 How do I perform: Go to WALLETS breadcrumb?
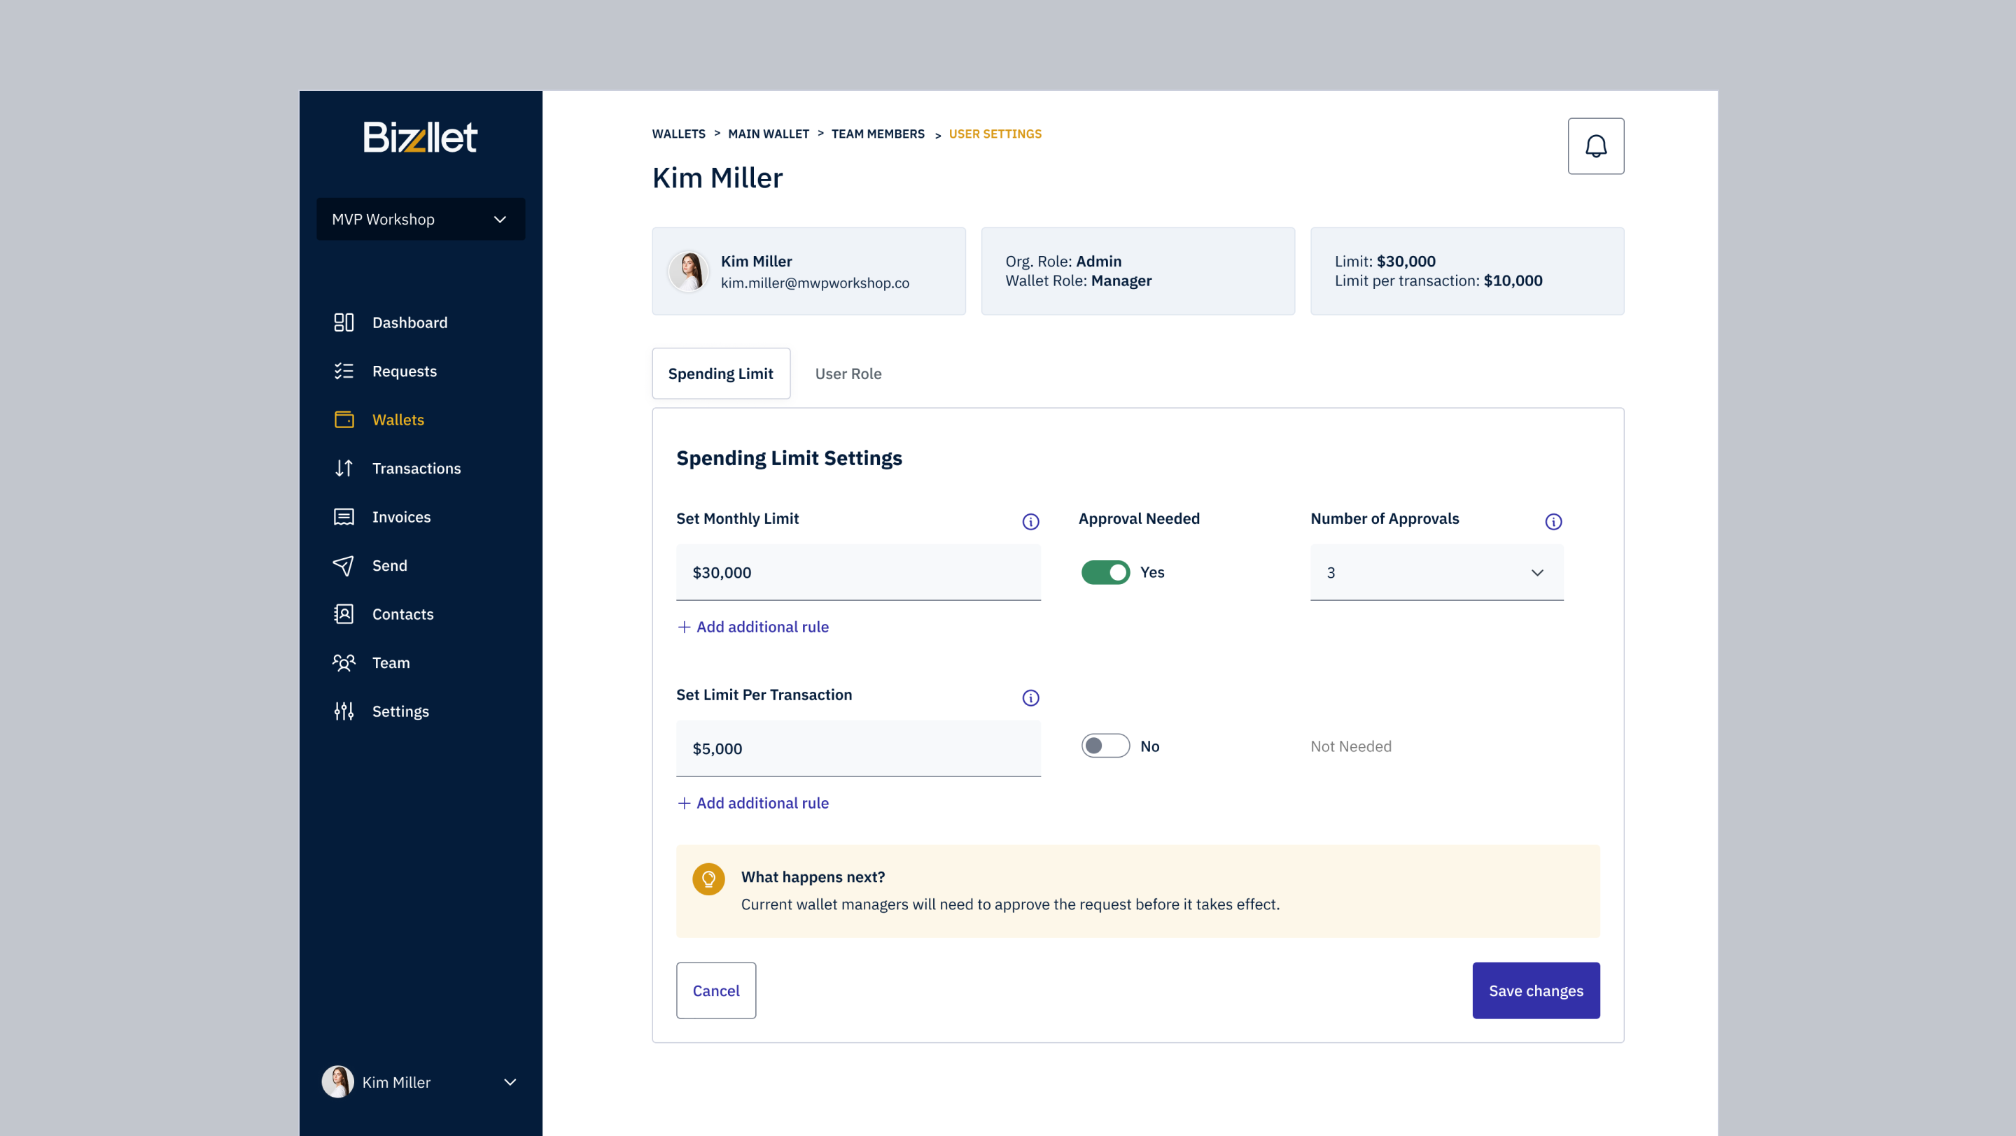pyautogui.click(x=678, y=134)
